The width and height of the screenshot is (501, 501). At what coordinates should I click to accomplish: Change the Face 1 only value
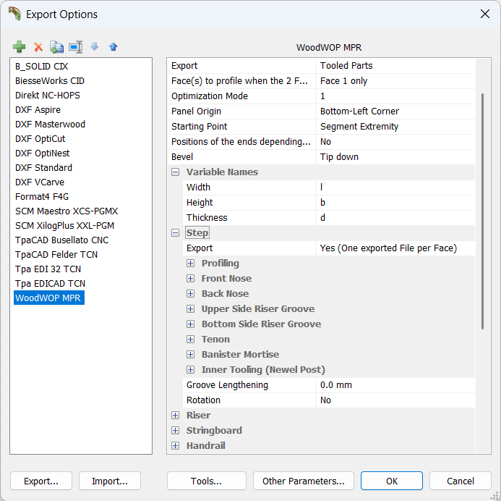point(395,81)
